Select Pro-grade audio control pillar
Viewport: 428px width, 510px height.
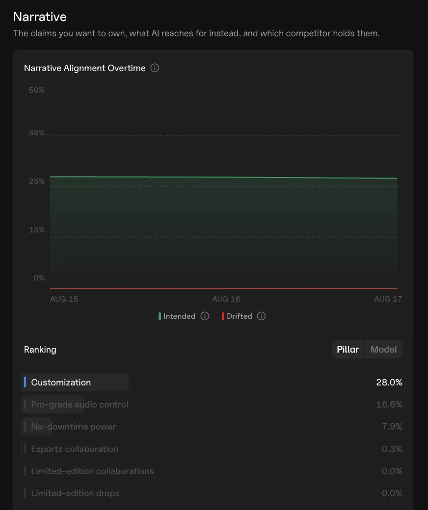(213, 404)
